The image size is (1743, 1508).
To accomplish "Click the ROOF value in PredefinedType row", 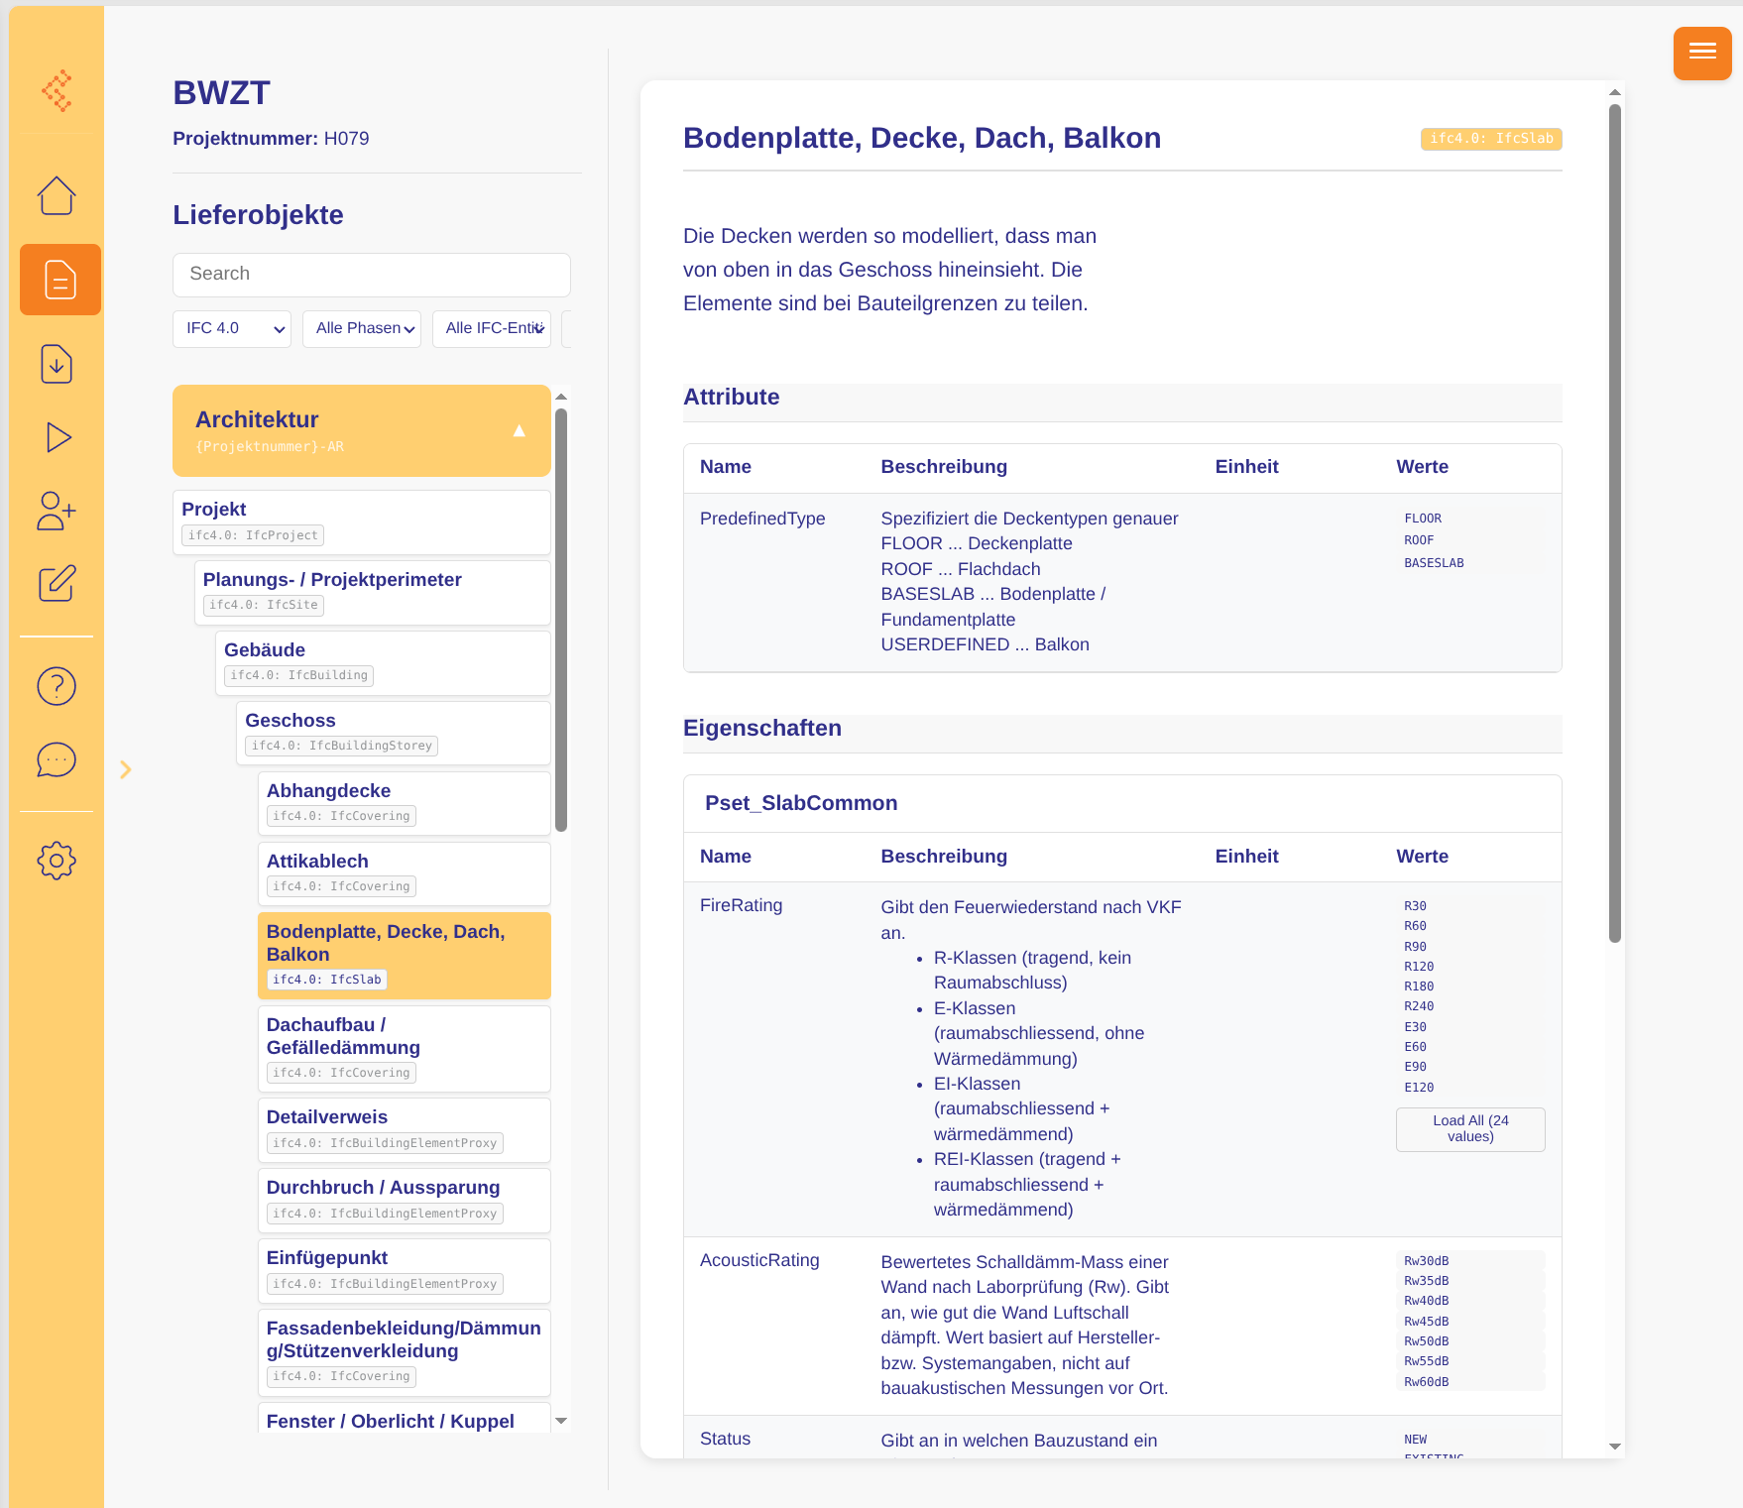I will pos(1419,540).
